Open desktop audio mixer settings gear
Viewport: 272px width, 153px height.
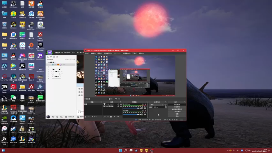[x=145, y=108]
